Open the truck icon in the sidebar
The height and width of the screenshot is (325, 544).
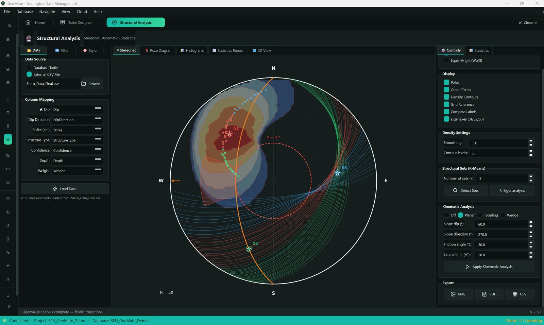click(8, 155)
